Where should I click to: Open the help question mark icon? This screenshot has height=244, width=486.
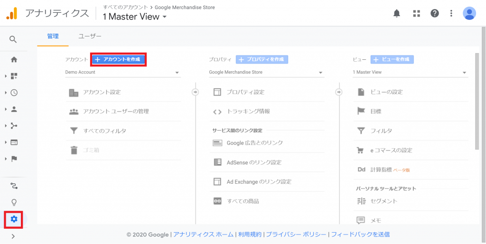pyautogui.click(x=435, y=13)
